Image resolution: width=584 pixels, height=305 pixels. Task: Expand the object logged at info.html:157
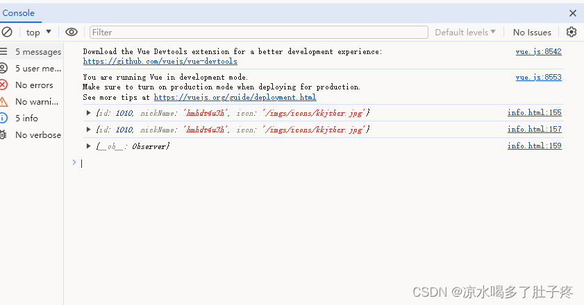point(89,130)
